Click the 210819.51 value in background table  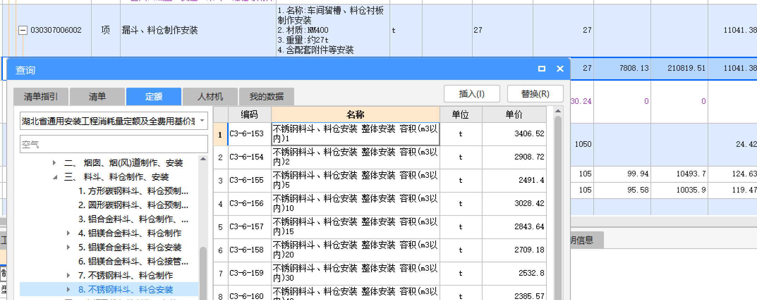679,68
